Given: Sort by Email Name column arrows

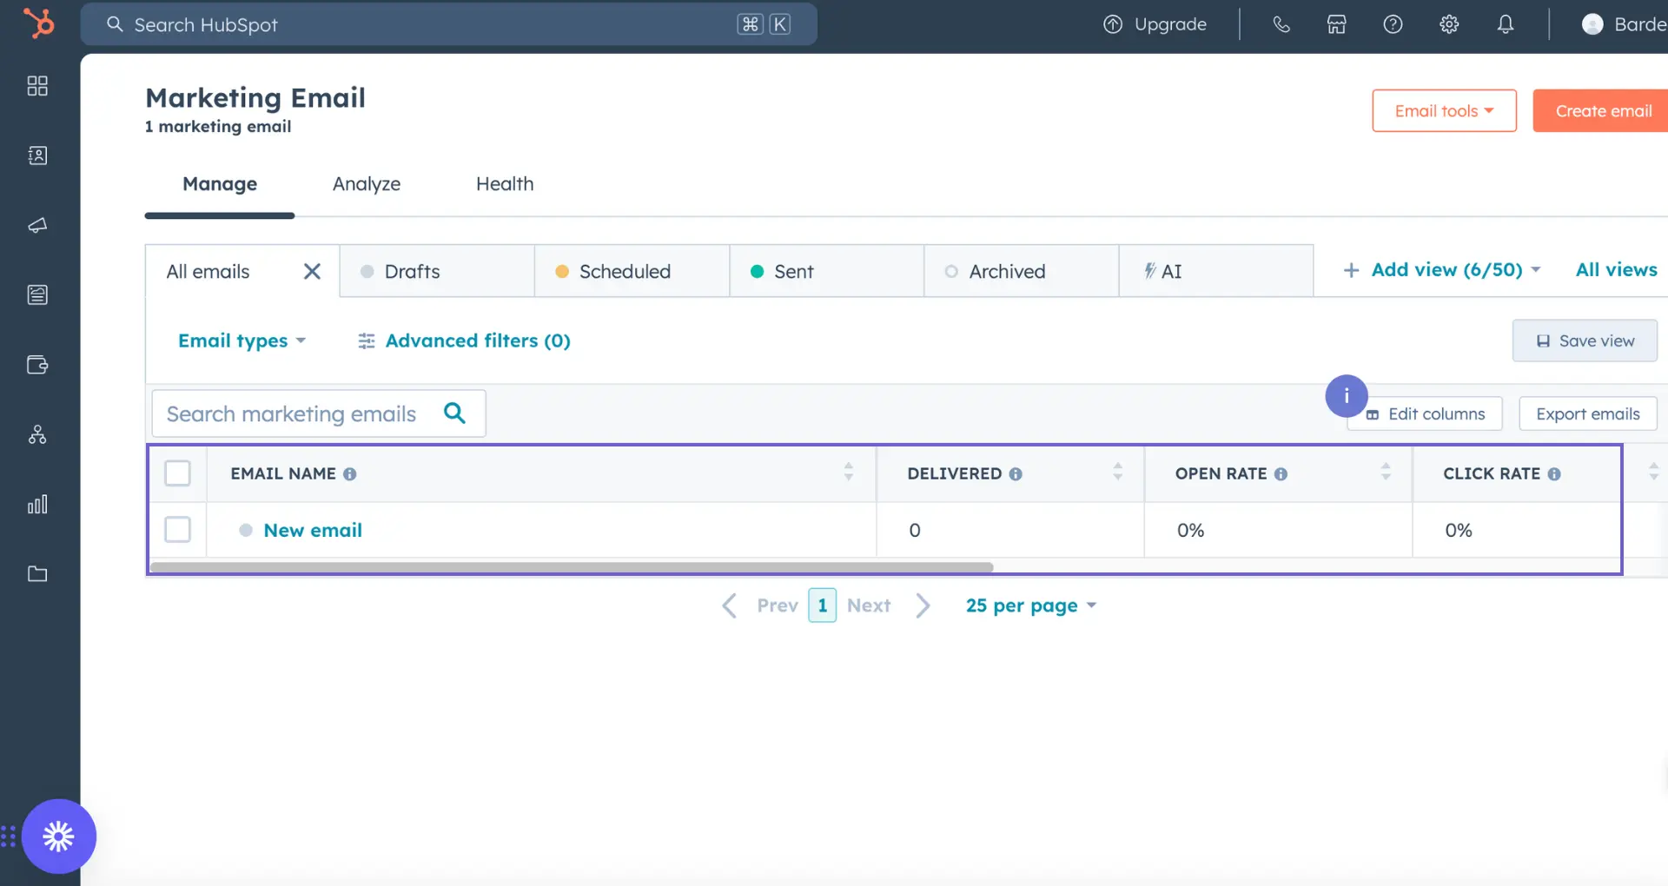Looking at the screenshot, I should pos(849,472).
